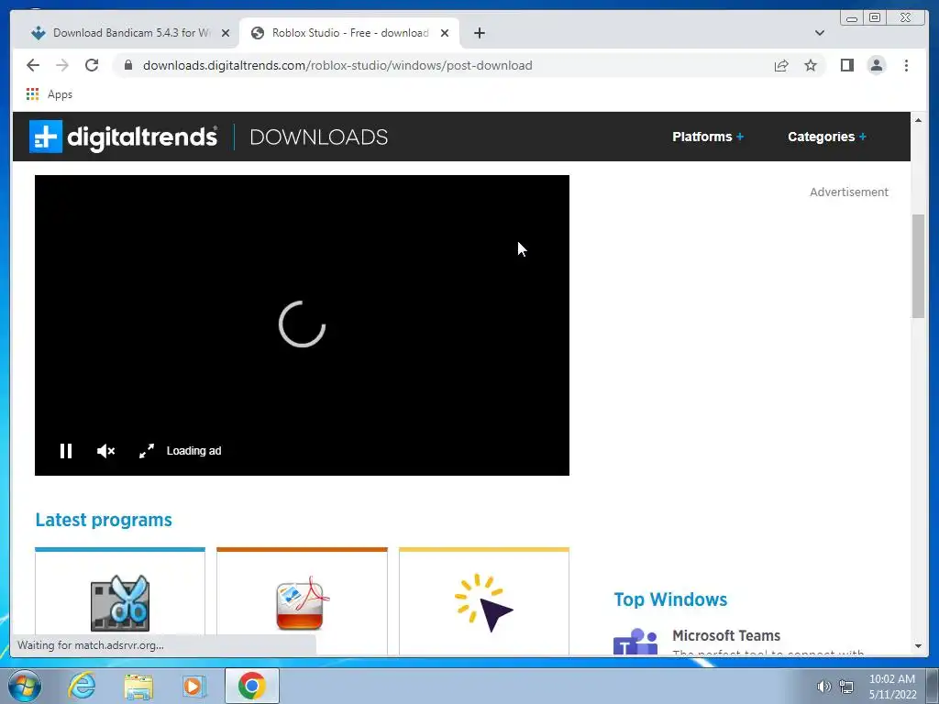Open the browser side panel

(846, 65)
